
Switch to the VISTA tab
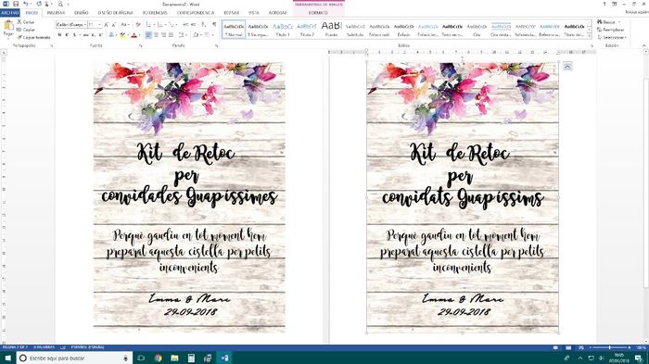(x=254, y=13)
